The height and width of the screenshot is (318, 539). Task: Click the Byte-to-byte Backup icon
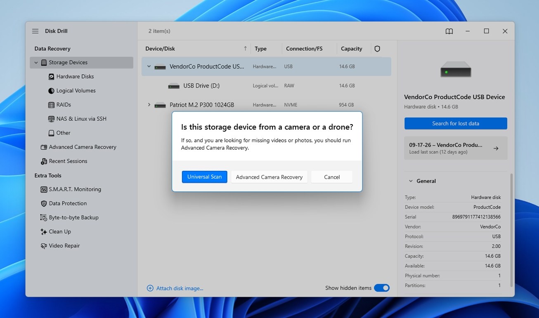[44, 218]
